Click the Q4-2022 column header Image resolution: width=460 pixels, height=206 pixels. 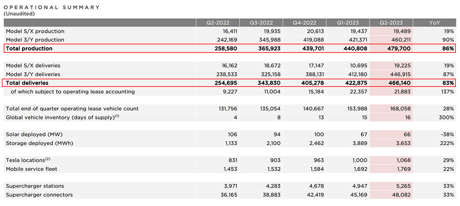tap(305, 23)
